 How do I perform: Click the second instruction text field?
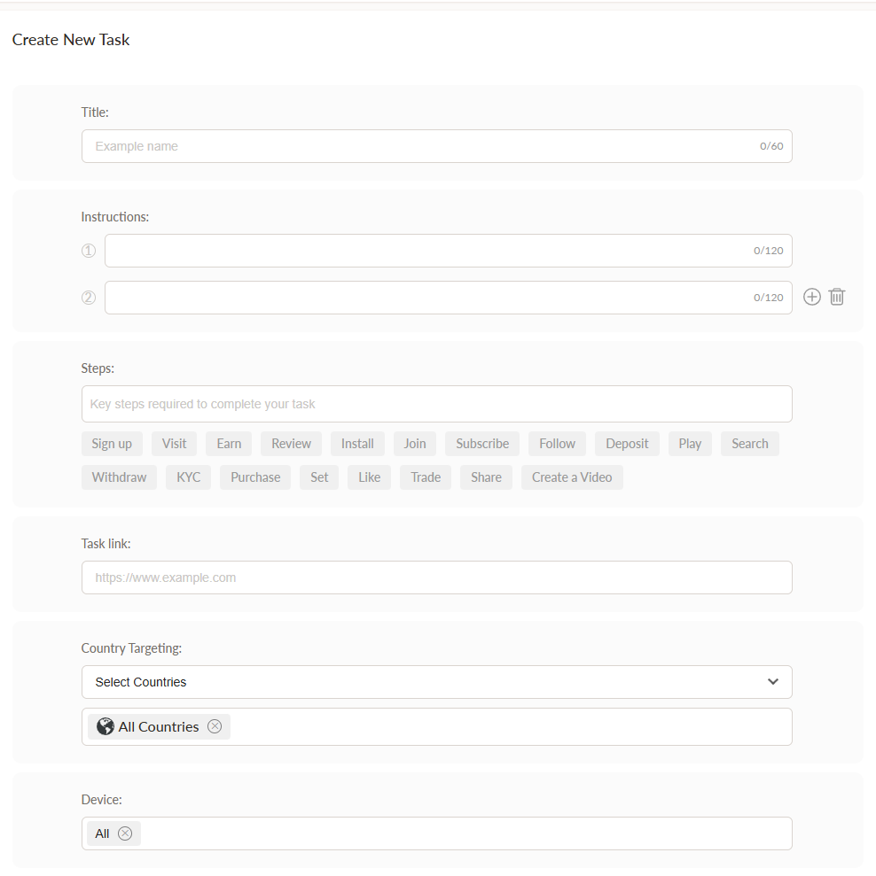click(426, 298)
